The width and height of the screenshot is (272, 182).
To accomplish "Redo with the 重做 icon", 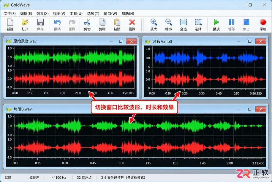I will (x=72, y=22).
